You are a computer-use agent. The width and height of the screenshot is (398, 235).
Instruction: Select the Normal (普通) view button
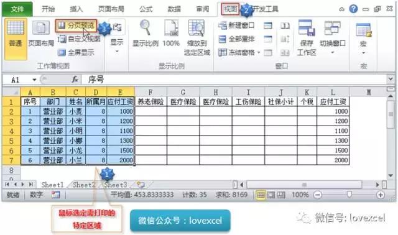[16, 39]
